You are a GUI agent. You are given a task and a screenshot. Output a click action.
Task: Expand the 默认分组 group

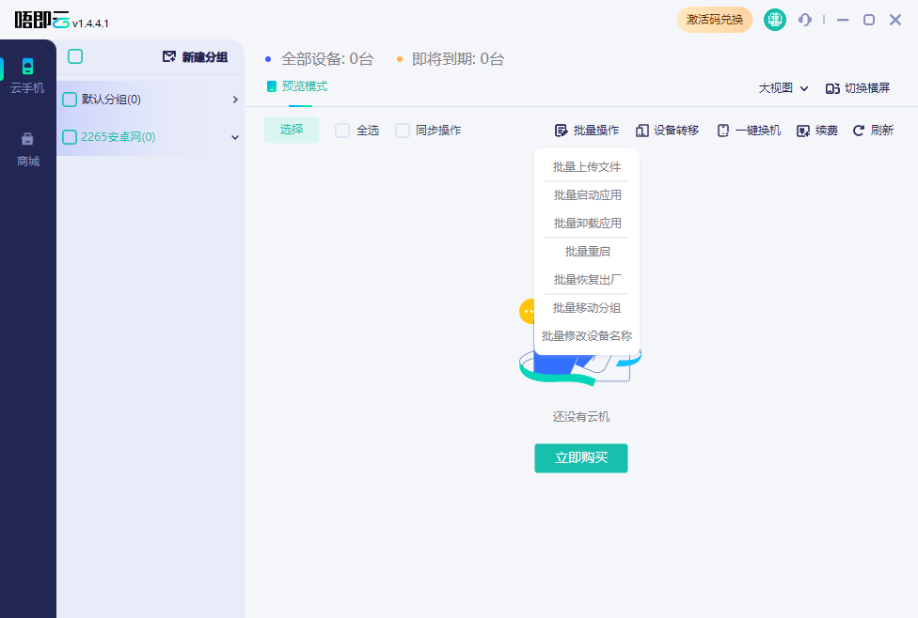pyautogui.click(x=235, y=99)
